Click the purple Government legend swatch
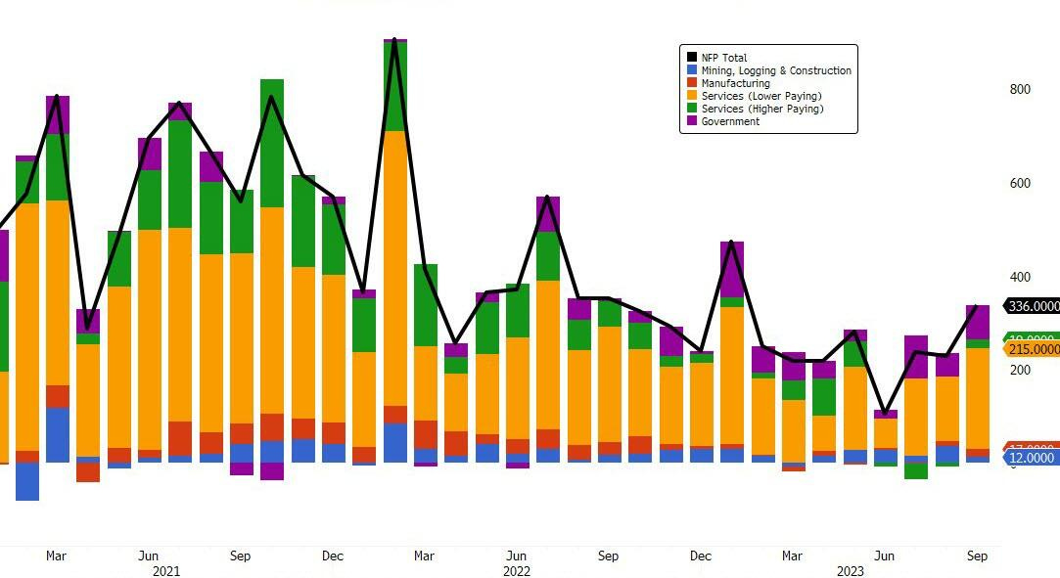Screen dimensions: 1060x578 click(x=692, y=121)
